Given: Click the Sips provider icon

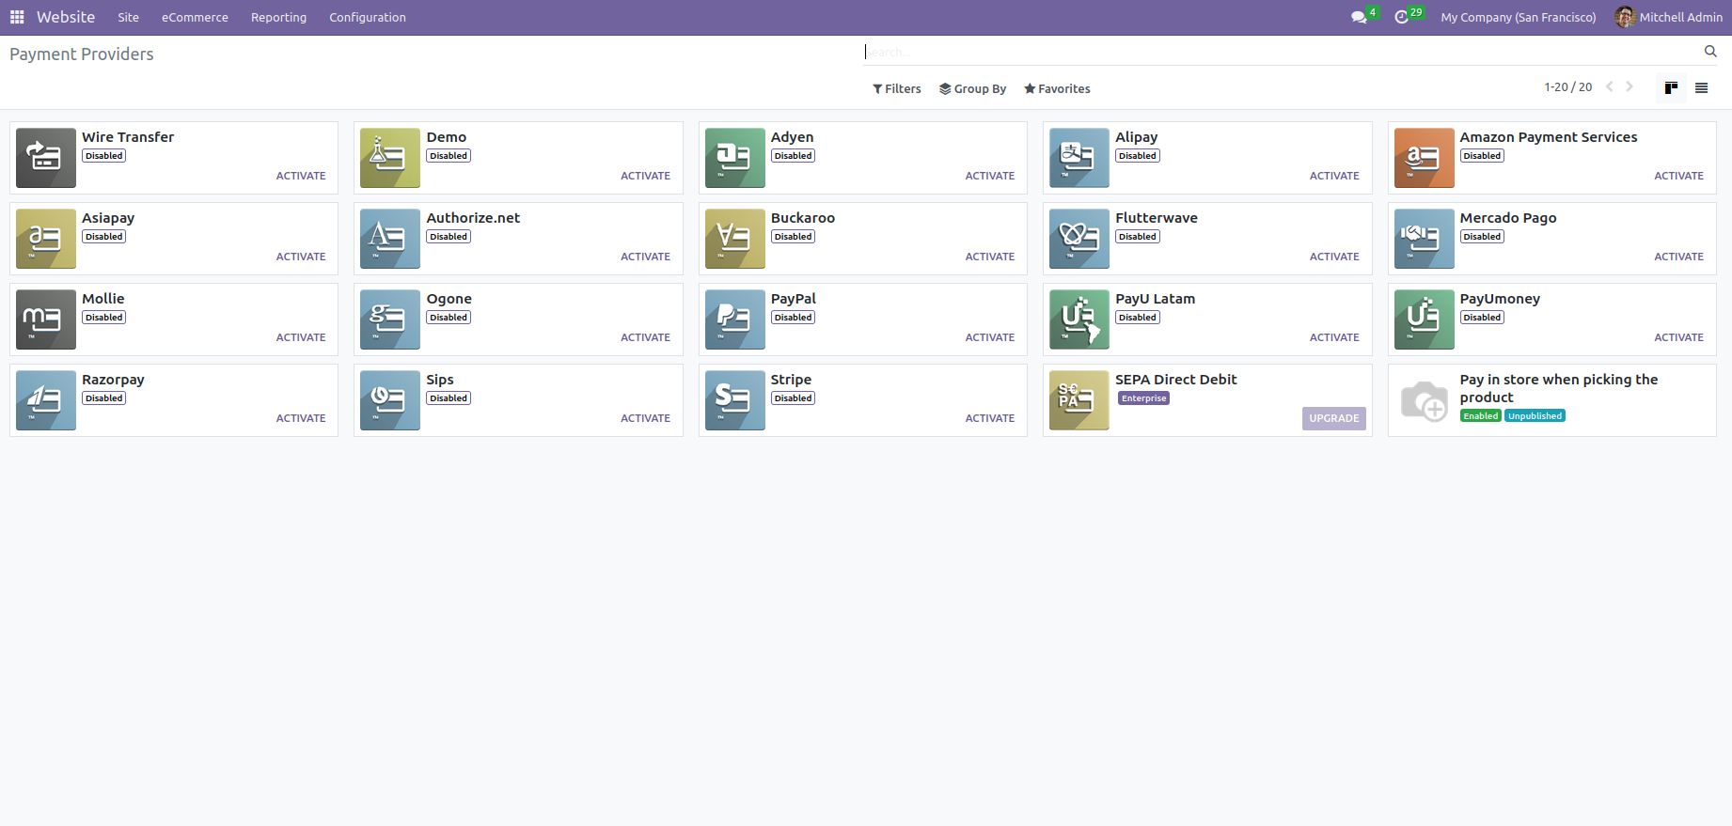Looking at the screenshot, I should (390, 400).
